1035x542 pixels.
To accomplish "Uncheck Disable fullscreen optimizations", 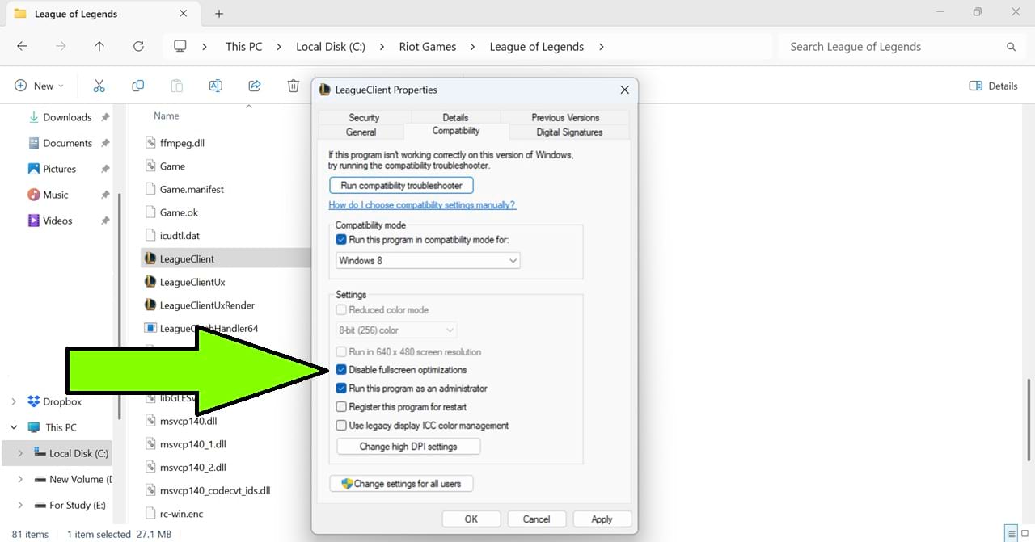I will (x=341, y=370).
